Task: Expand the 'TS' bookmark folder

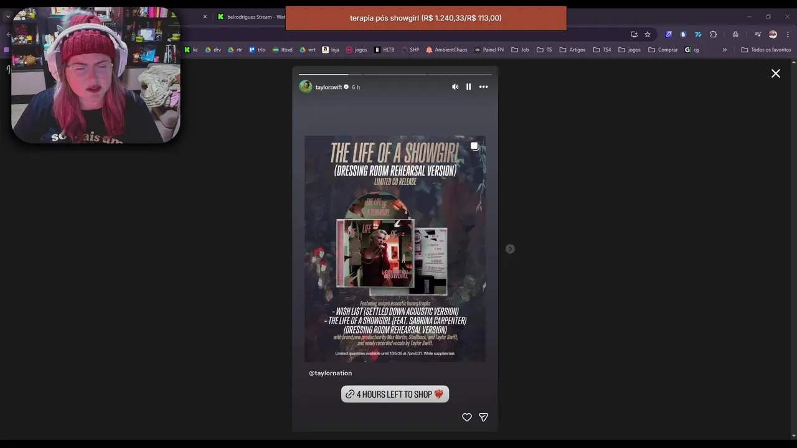Action: click(x=544, y=50)
